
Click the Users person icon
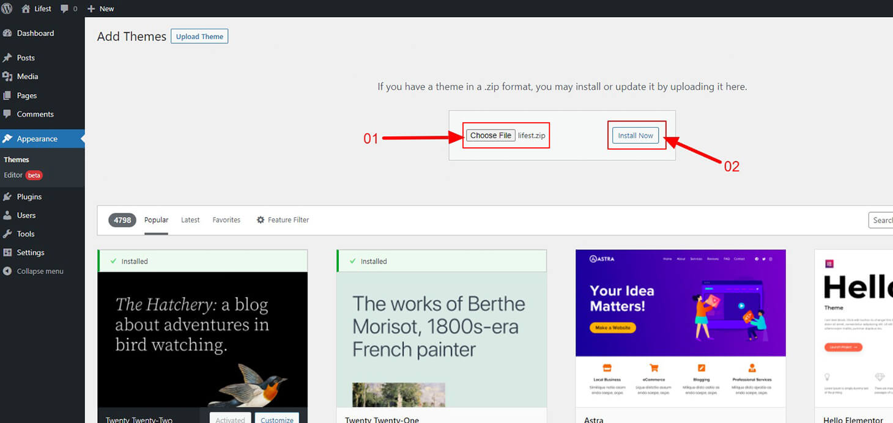[7, 215]
